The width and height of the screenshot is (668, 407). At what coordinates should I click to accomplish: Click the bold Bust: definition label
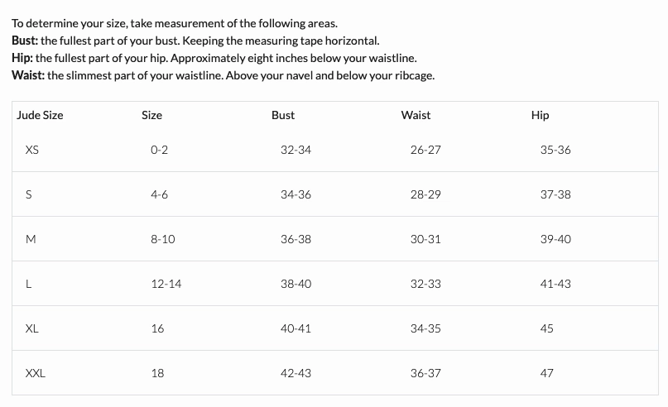pos(25,41)
